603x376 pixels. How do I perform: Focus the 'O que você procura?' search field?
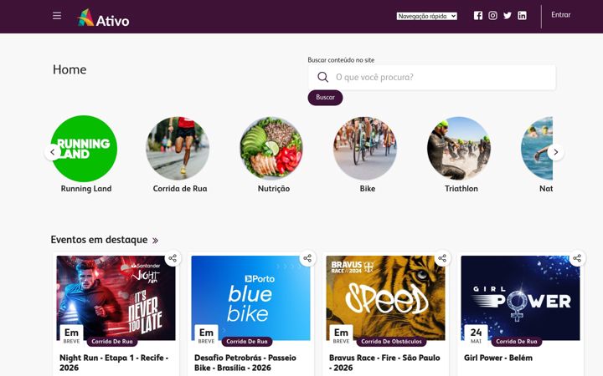(x=432, y=77)
